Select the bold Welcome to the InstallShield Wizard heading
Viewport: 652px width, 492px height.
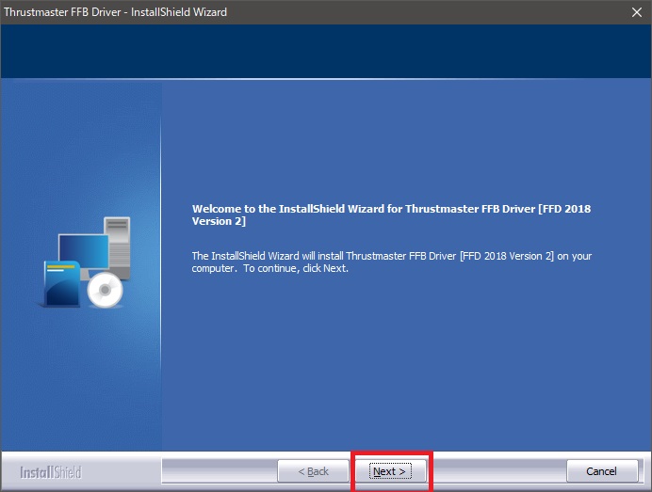point(391,214)
